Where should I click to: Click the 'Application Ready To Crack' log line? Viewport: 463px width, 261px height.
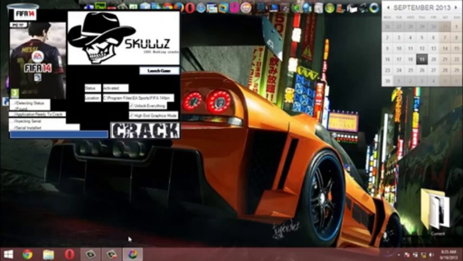click(38, 114)
